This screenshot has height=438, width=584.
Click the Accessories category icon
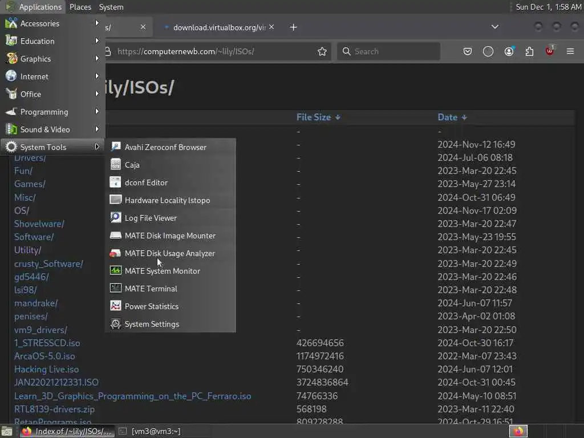coord(11,23)
